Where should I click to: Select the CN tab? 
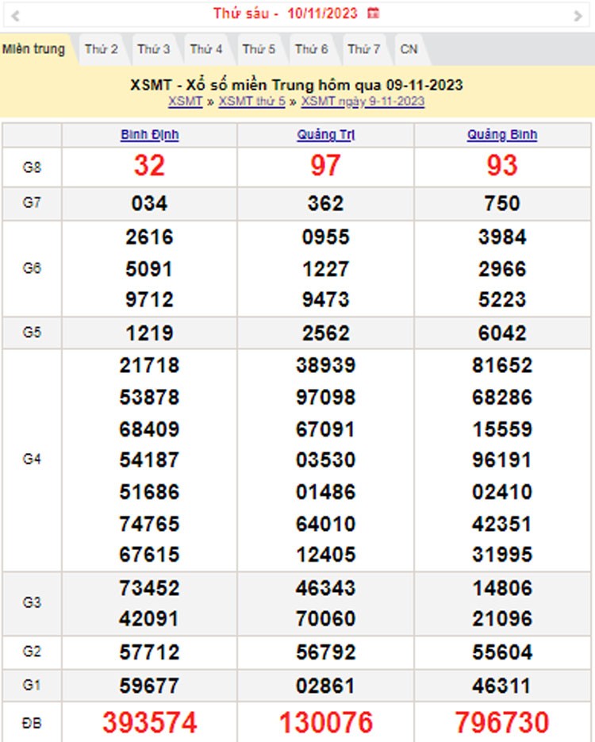(409, 49)
